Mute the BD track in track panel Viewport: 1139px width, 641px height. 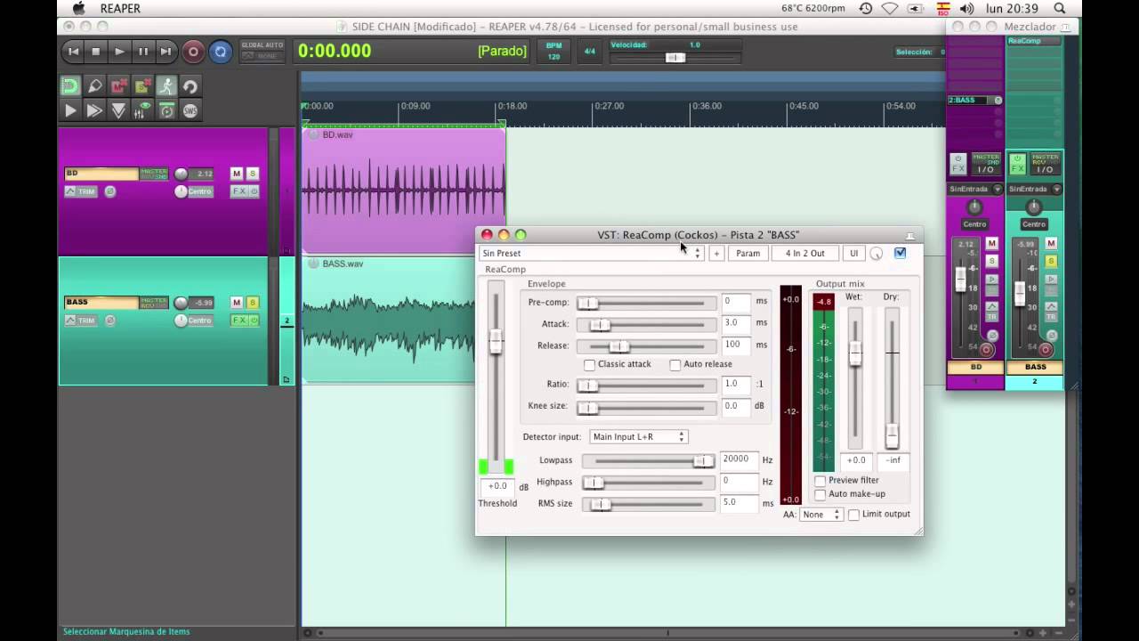coord(237,174)
